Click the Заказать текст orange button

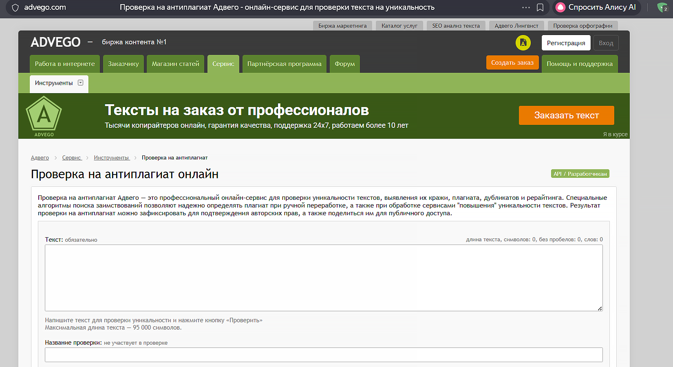567,115
